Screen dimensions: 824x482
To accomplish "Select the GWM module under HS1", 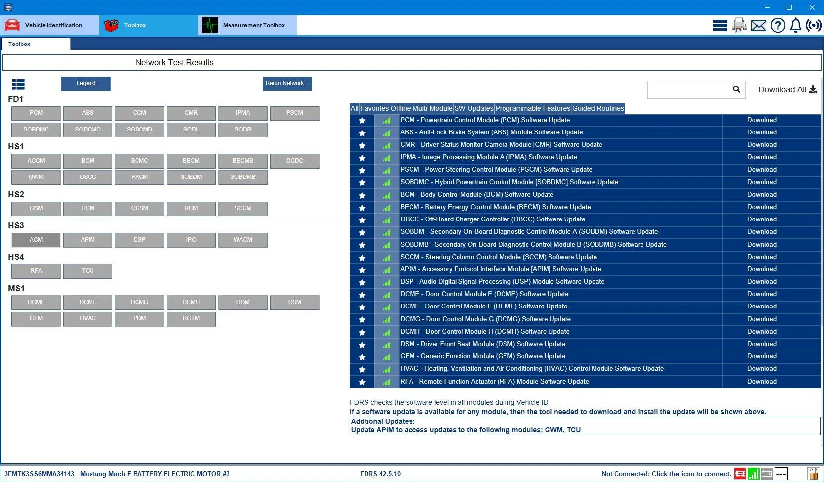I will pos(36,177).
